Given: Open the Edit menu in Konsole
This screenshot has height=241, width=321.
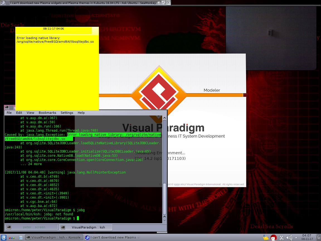Looking at the screenshot, I should [x=19, y=113].
